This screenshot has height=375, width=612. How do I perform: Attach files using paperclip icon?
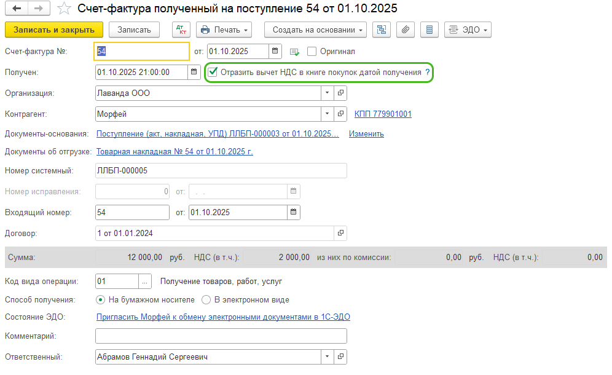point(405,30)
